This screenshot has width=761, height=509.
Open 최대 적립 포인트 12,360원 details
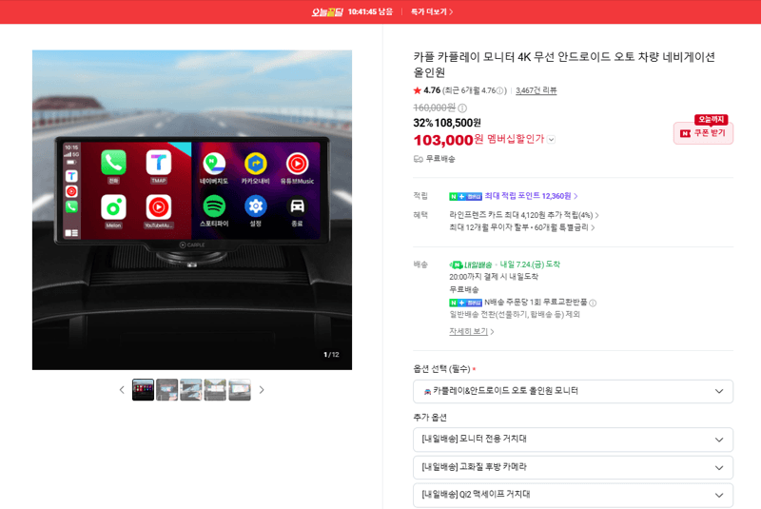coord(531,196)
